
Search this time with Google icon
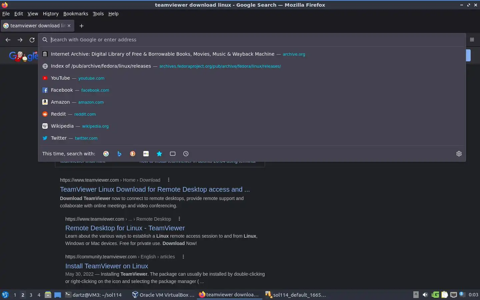(106, 154)
